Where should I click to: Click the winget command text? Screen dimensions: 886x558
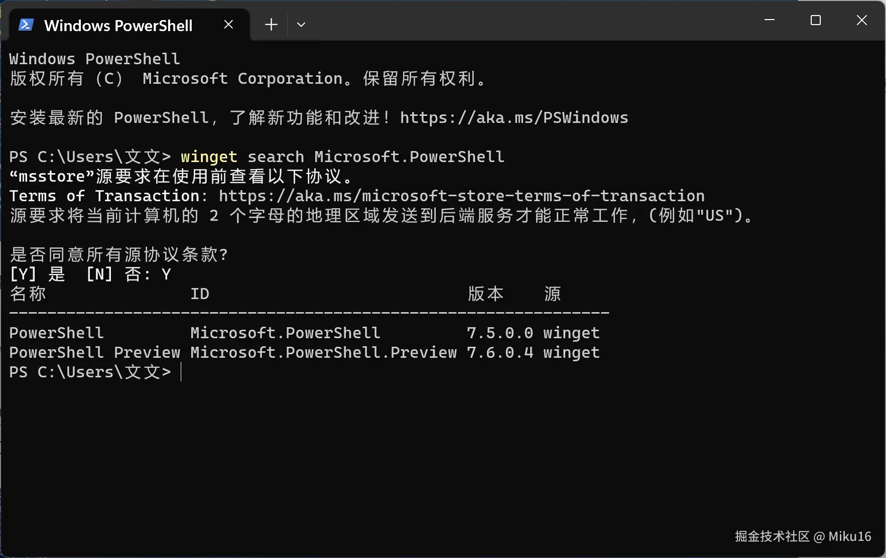(x=209, y=157)
